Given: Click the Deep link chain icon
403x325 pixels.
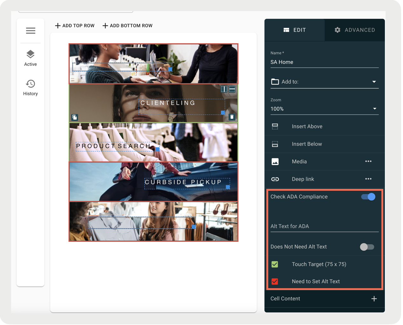Looking at the screenshot, I should point(275,179).
